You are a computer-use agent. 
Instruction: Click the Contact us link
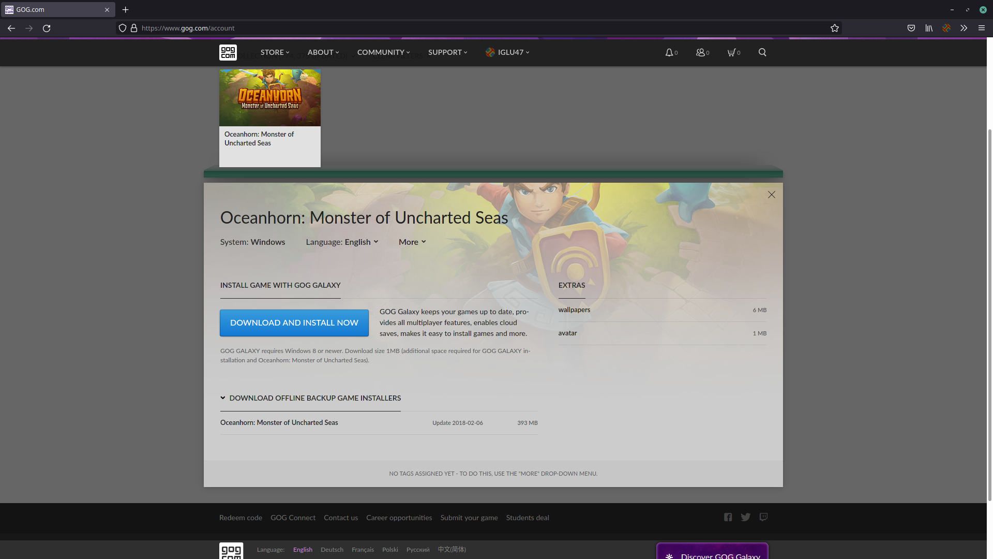[x=341, y=518]
